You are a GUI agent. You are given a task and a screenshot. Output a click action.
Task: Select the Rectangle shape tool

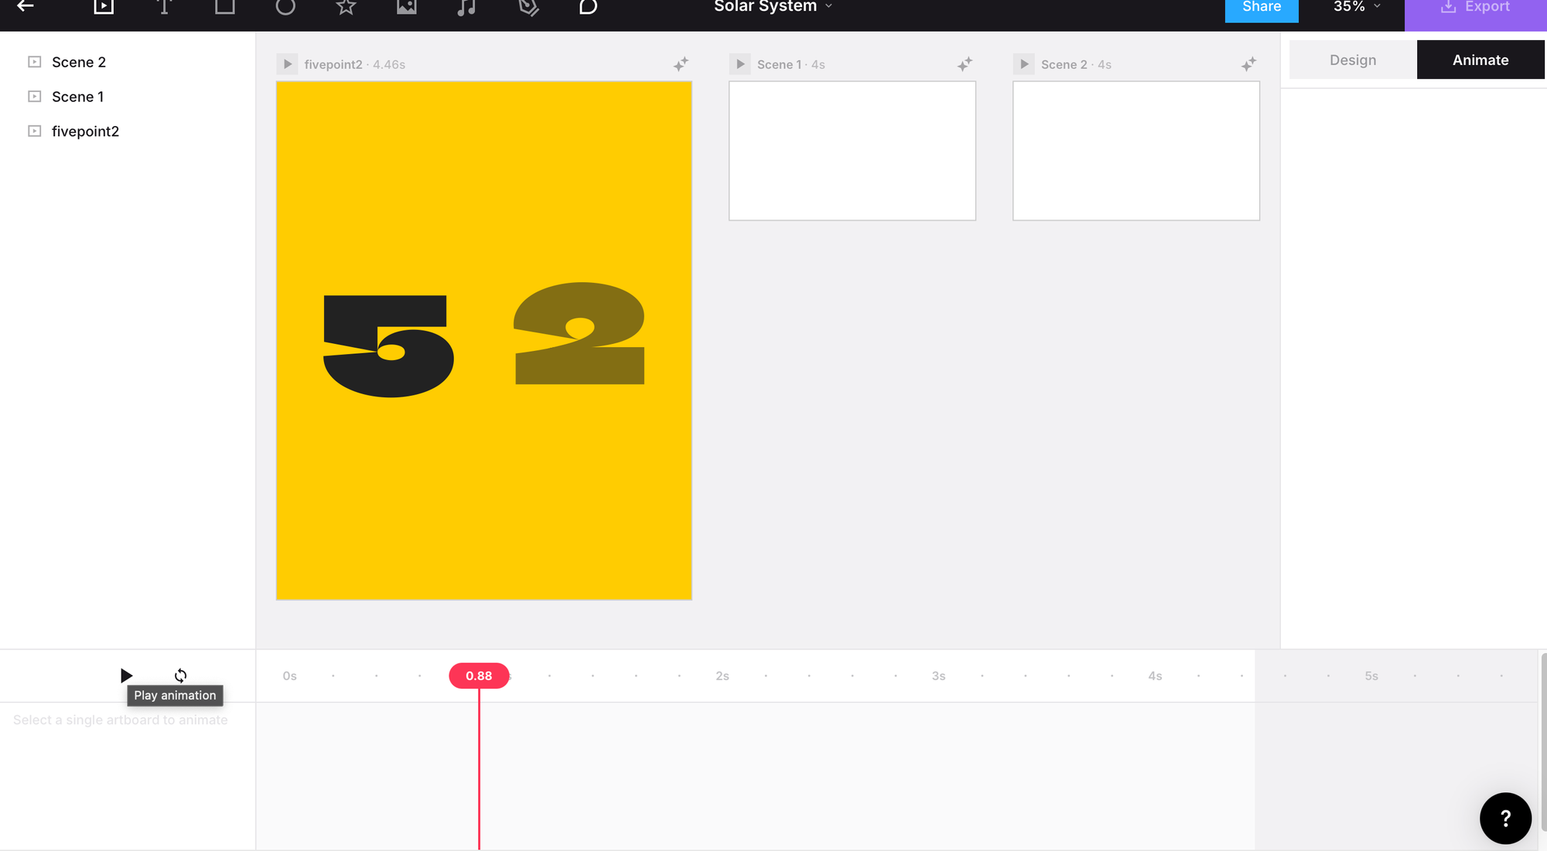click(224, 7)
